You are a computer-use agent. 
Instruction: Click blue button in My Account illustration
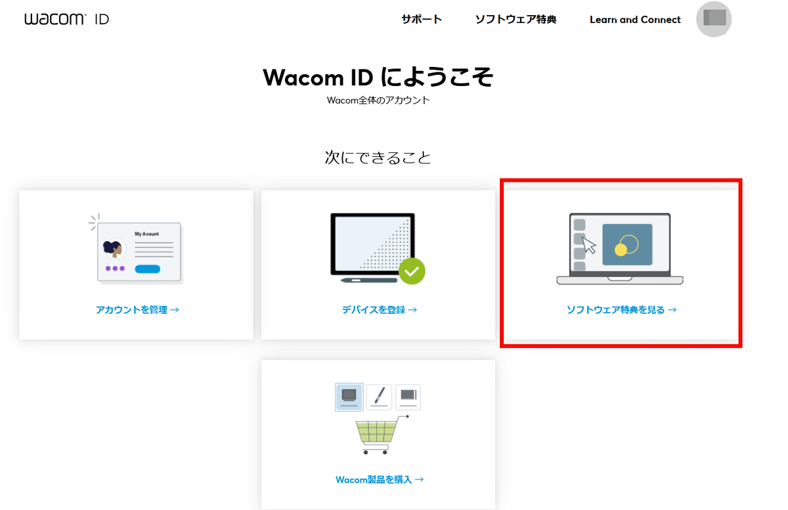147,268
